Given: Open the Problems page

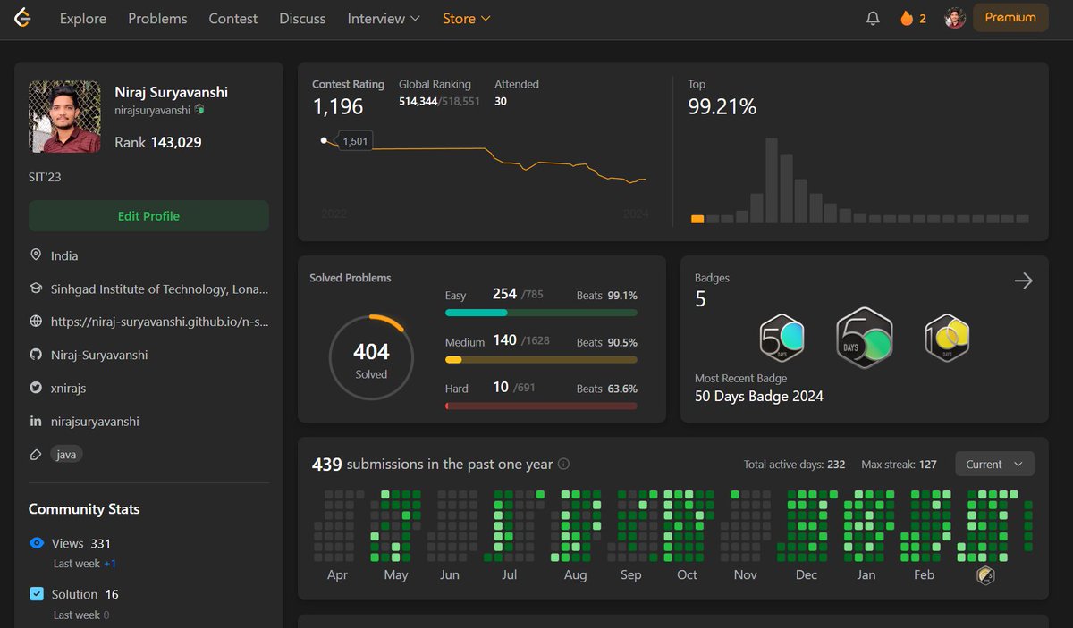Looking at the screenshot, I should click(x=157, y=18).
